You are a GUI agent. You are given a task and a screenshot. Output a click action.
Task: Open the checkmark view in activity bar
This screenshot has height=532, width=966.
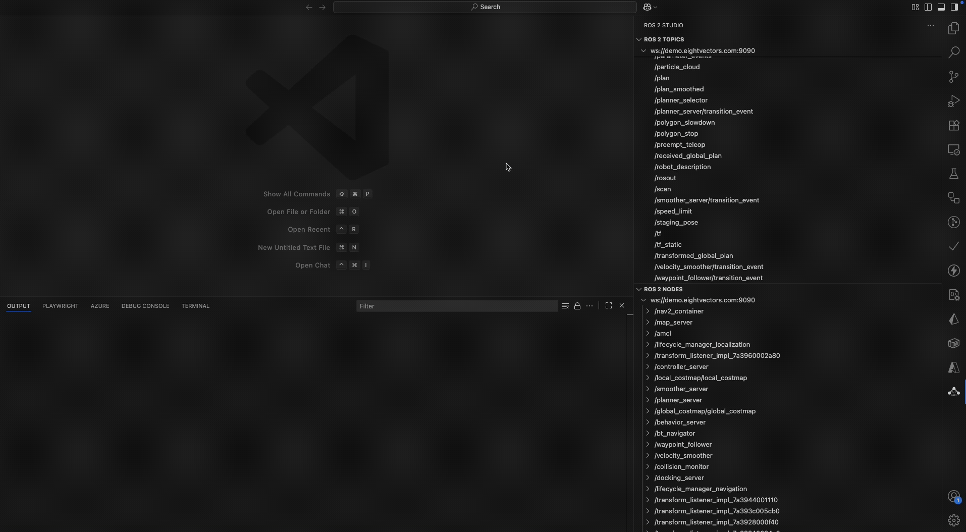(953, 246)
